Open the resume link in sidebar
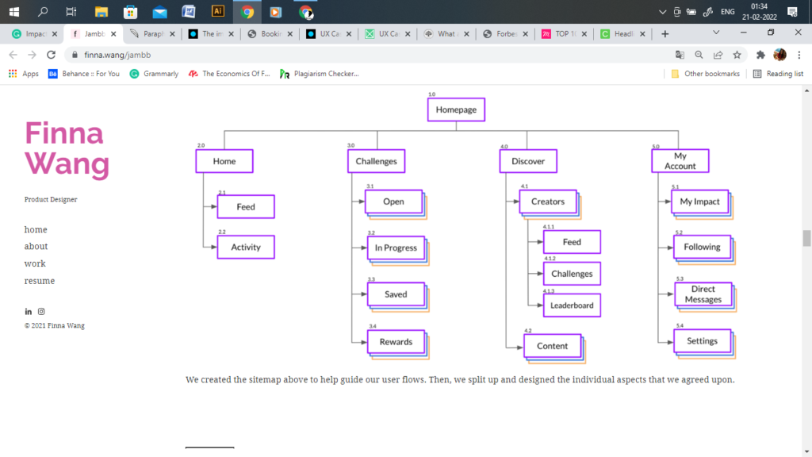 [x=40, y=281]
